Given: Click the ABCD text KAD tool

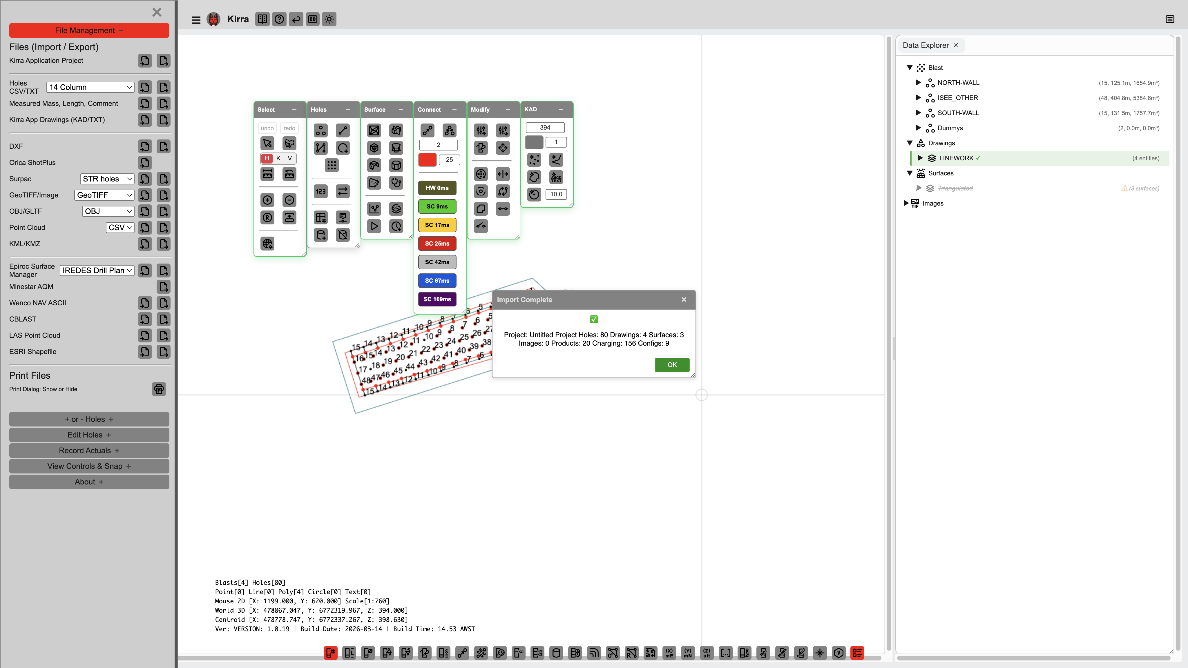Looking at the screenshot, I should coord(556,177).
